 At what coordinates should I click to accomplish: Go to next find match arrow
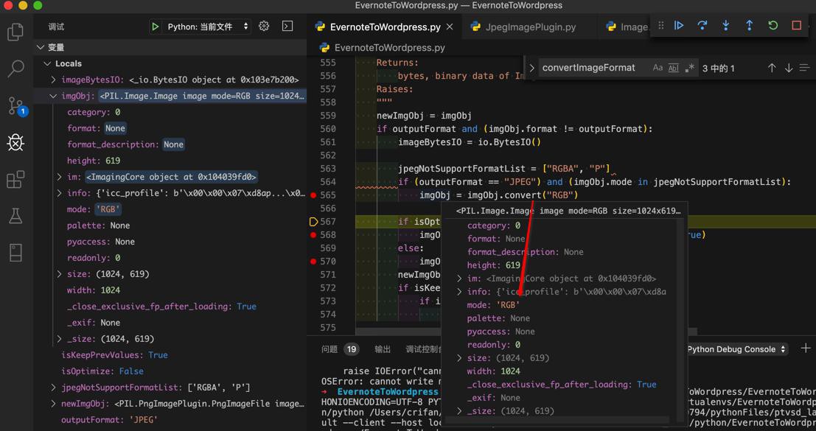click(x=789, y=68)
